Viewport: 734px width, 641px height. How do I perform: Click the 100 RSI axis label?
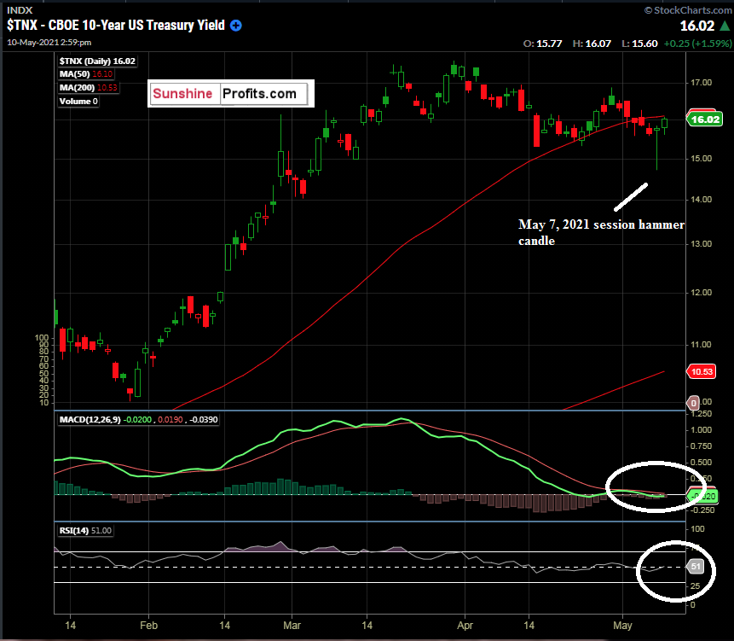click(697, 528)
